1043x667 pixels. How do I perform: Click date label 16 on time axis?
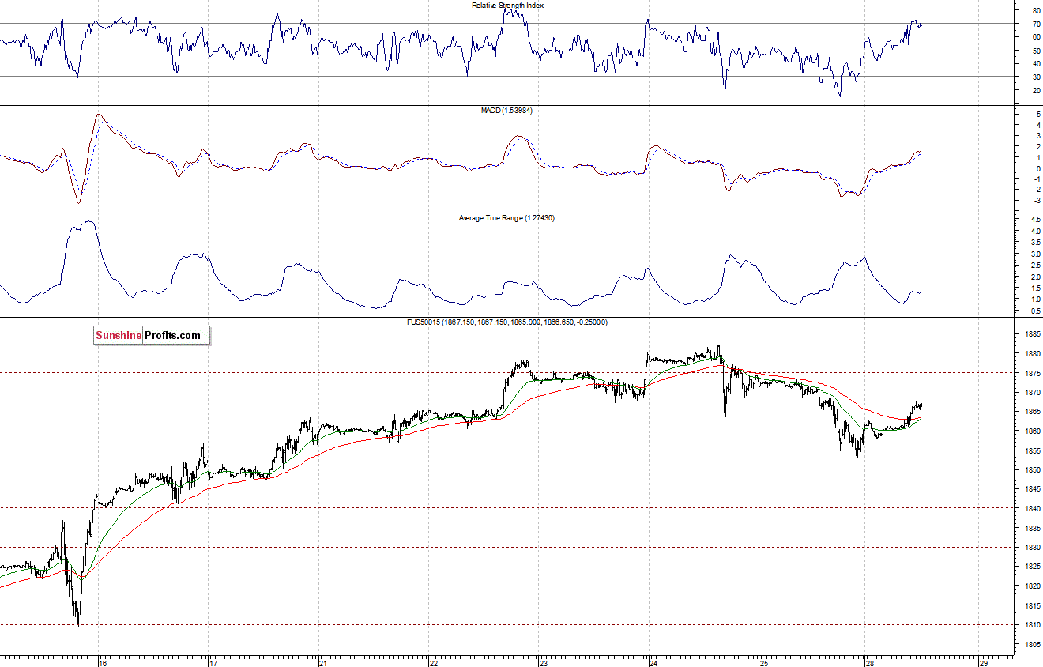pos(102,662)
